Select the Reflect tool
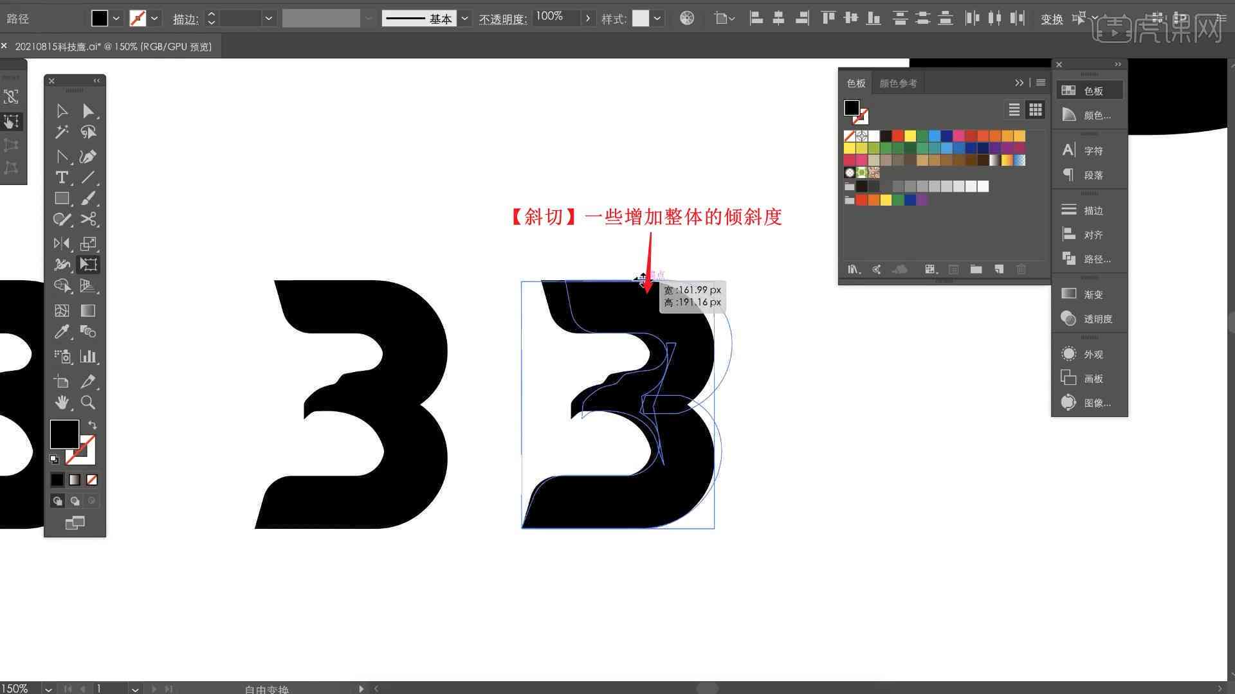Viewport: 1235px width, 694px height. point(62,244)
